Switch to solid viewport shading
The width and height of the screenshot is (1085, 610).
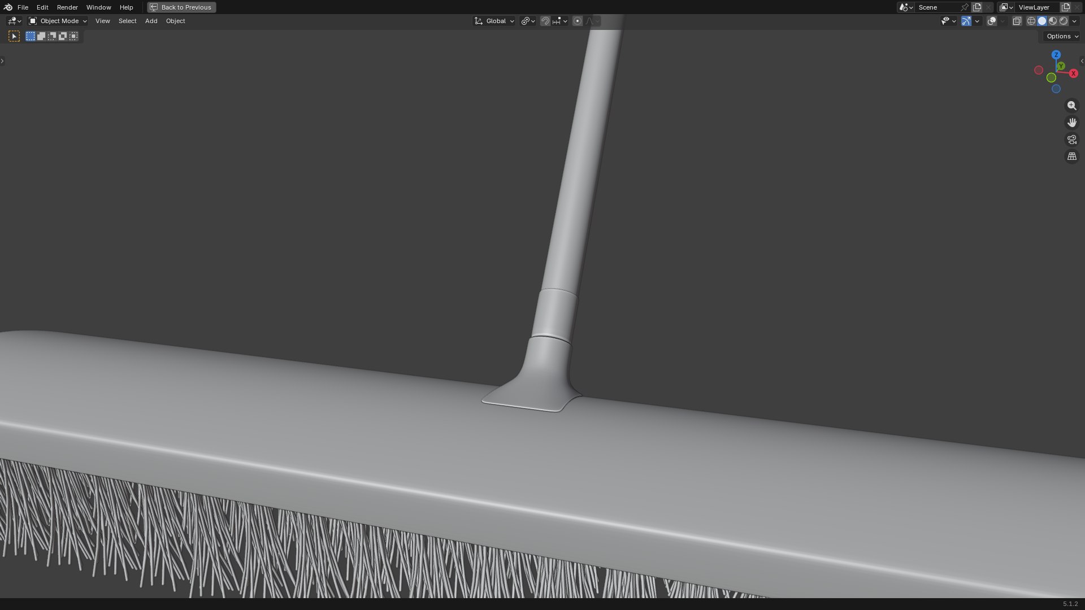[1042, 21]
